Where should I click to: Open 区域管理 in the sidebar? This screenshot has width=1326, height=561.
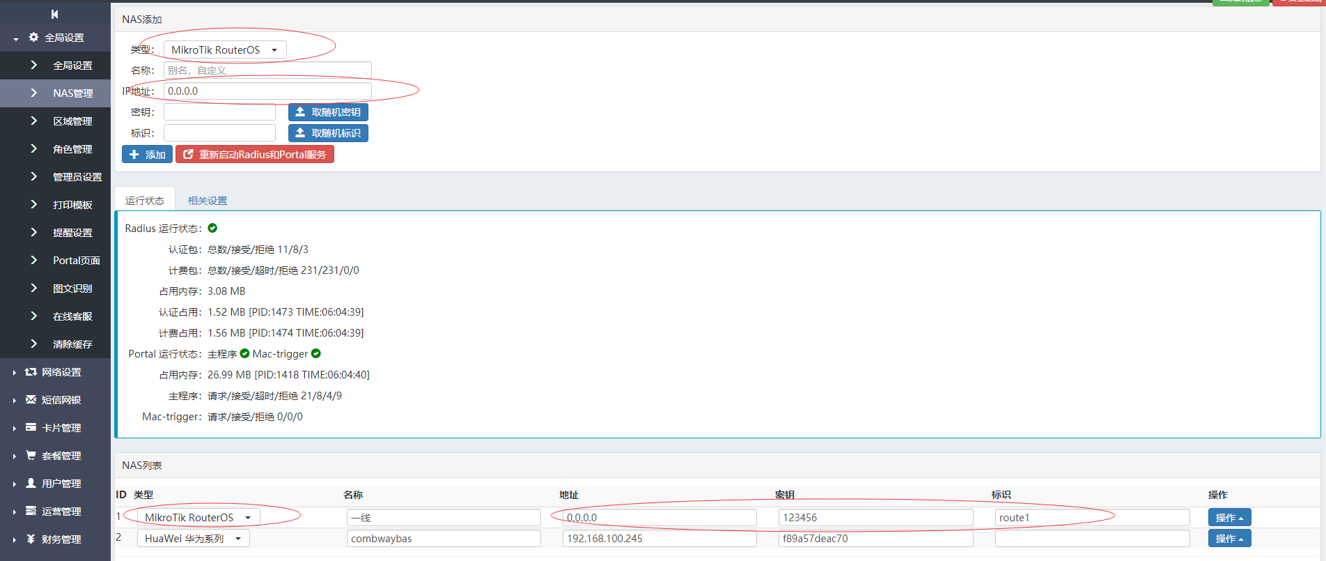72,121
